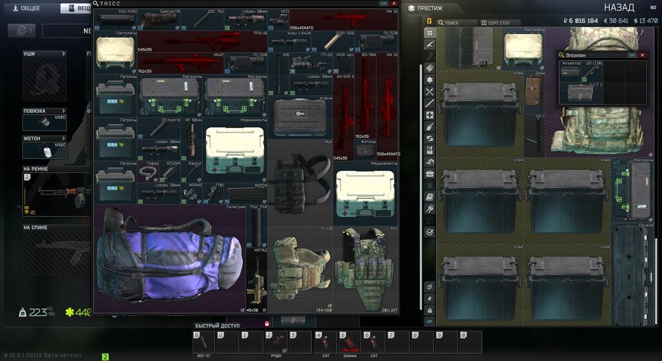Screen dimensions: 662x361
Task: Click the medical cross filter icon
Action: pyautogui.click(x=430, y=115)
